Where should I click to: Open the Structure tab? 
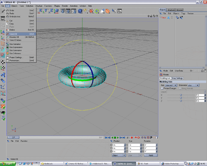pyautogui.click(x=171, y=10)
